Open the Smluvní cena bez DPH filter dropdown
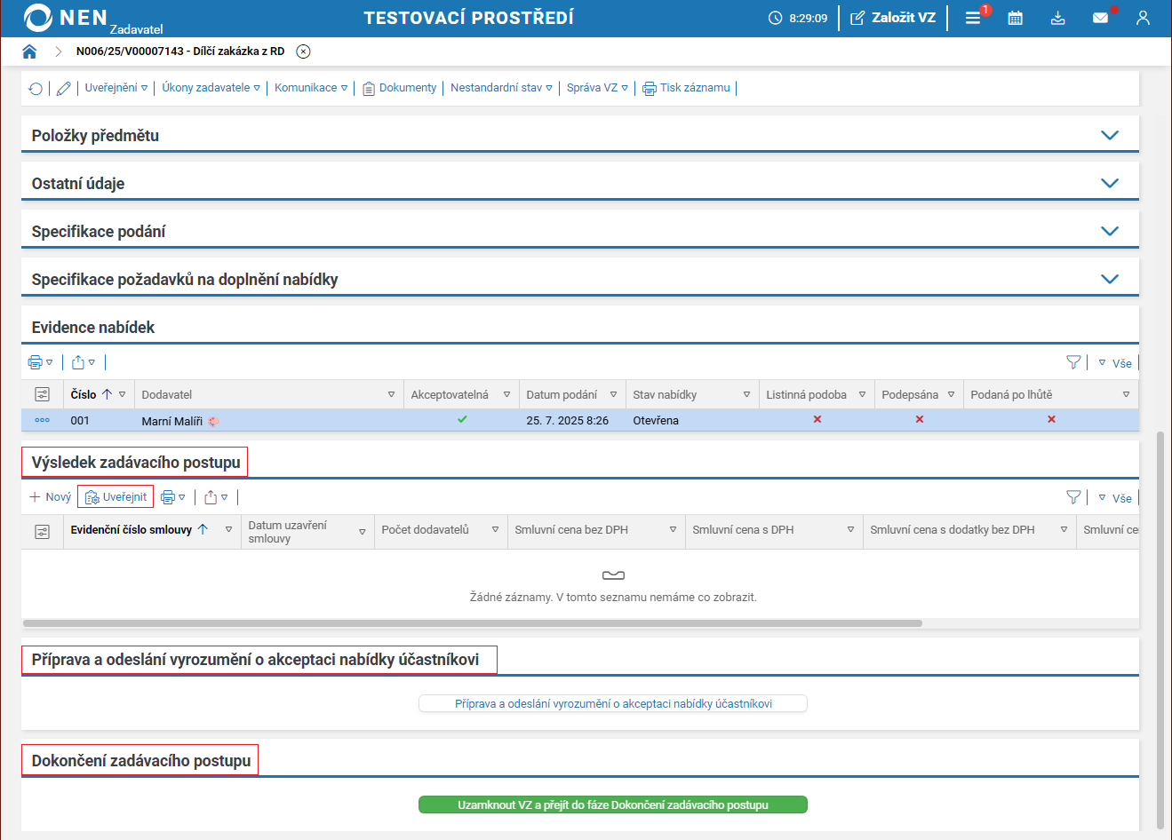The image size is (1172, 840). (673, 529)
